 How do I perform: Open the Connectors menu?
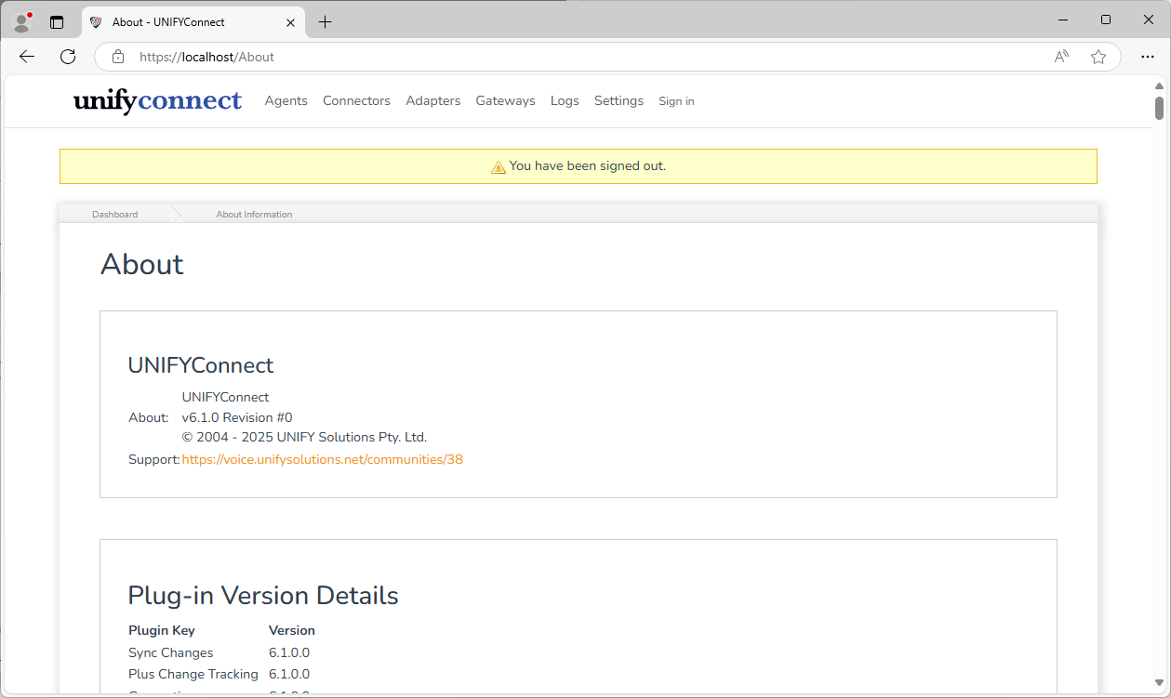click(356, 100)
